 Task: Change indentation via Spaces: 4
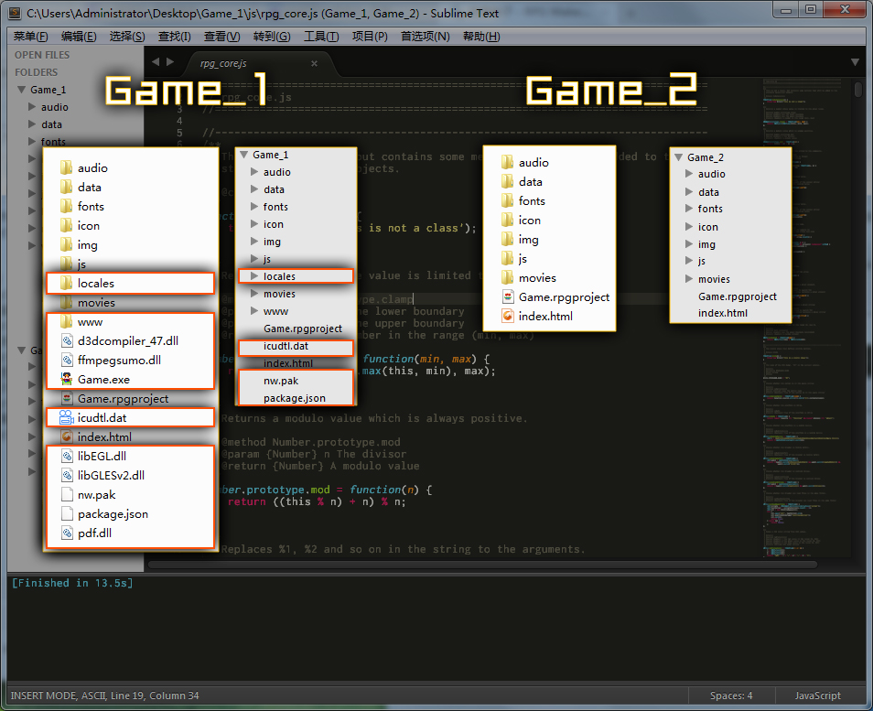tap(731, 696)
